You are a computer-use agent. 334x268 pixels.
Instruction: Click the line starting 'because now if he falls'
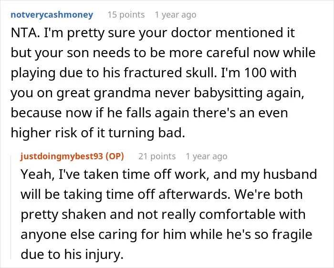click(x=149, y=113)
